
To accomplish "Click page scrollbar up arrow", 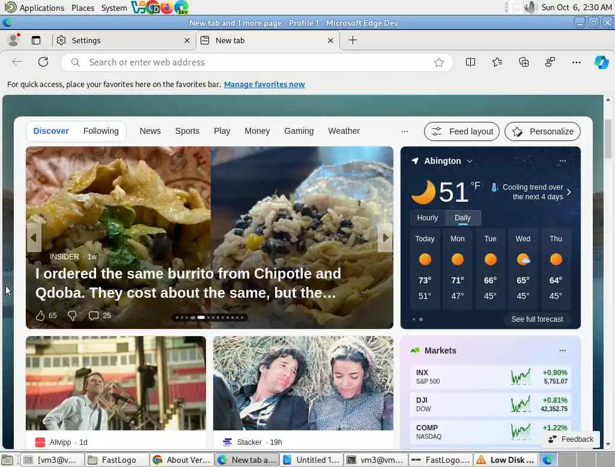I will point(608,100).
